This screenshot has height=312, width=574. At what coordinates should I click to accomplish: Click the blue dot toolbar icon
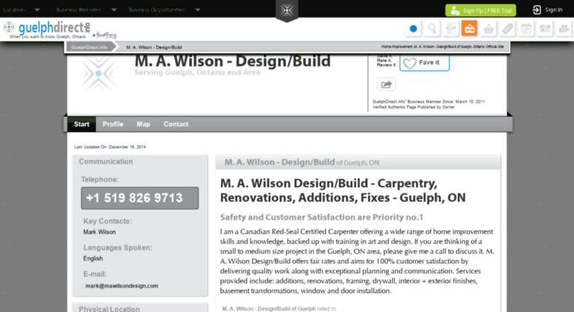point(413,29)
